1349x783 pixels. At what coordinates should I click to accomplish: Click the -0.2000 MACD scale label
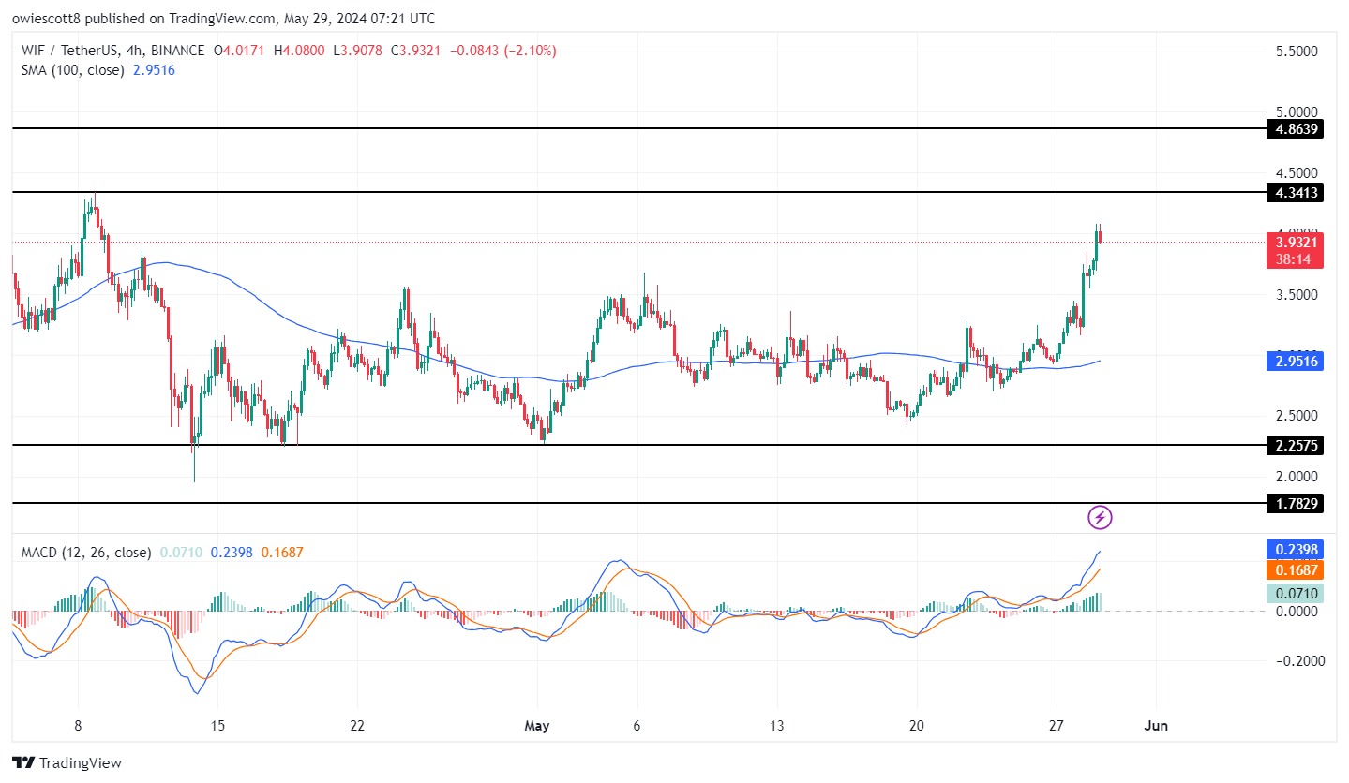point(1293,660)
